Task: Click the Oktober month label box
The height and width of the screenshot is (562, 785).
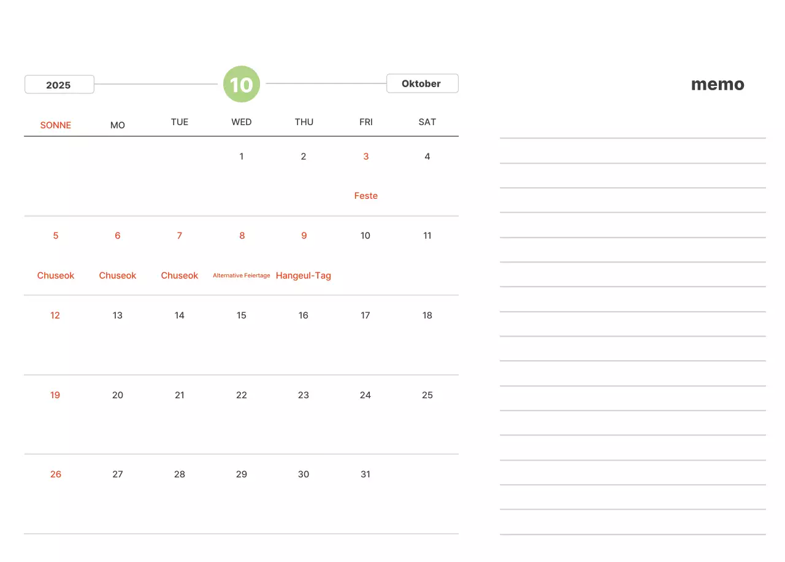Action: pos(422,83)
